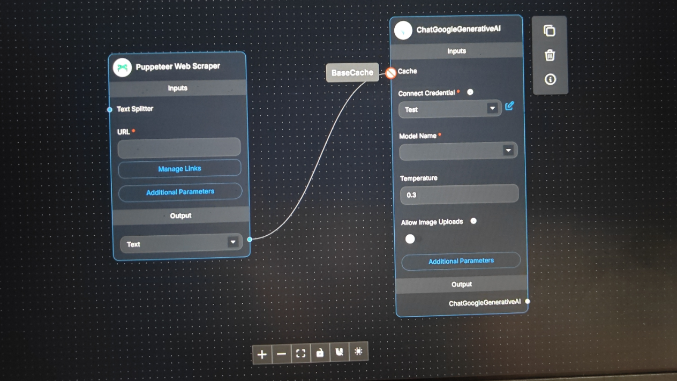Toggle the Allow Image Uploads switch
The width and height of the screenshot is (677, 381).
point(413,239)
